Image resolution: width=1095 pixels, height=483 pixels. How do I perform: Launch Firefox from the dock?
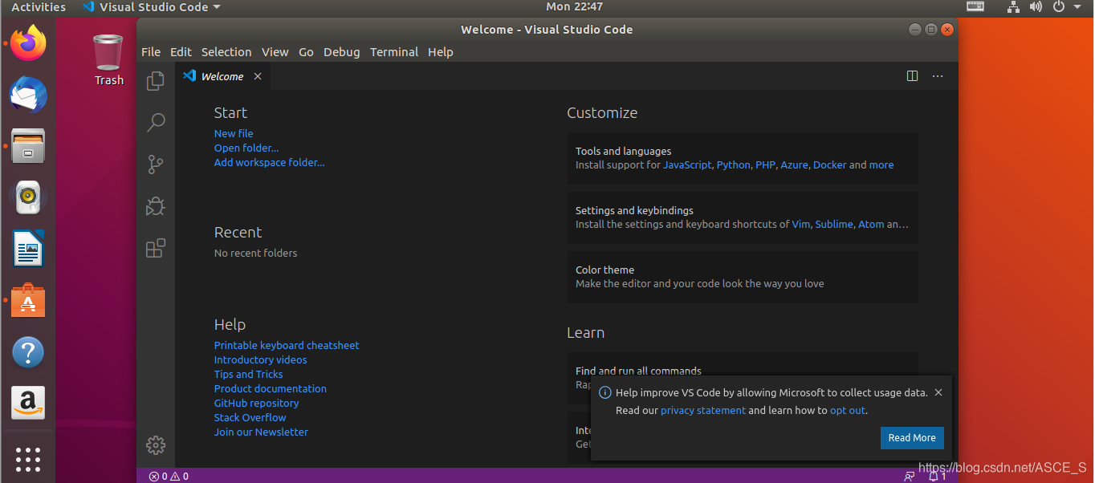click(x=28, y=43)
